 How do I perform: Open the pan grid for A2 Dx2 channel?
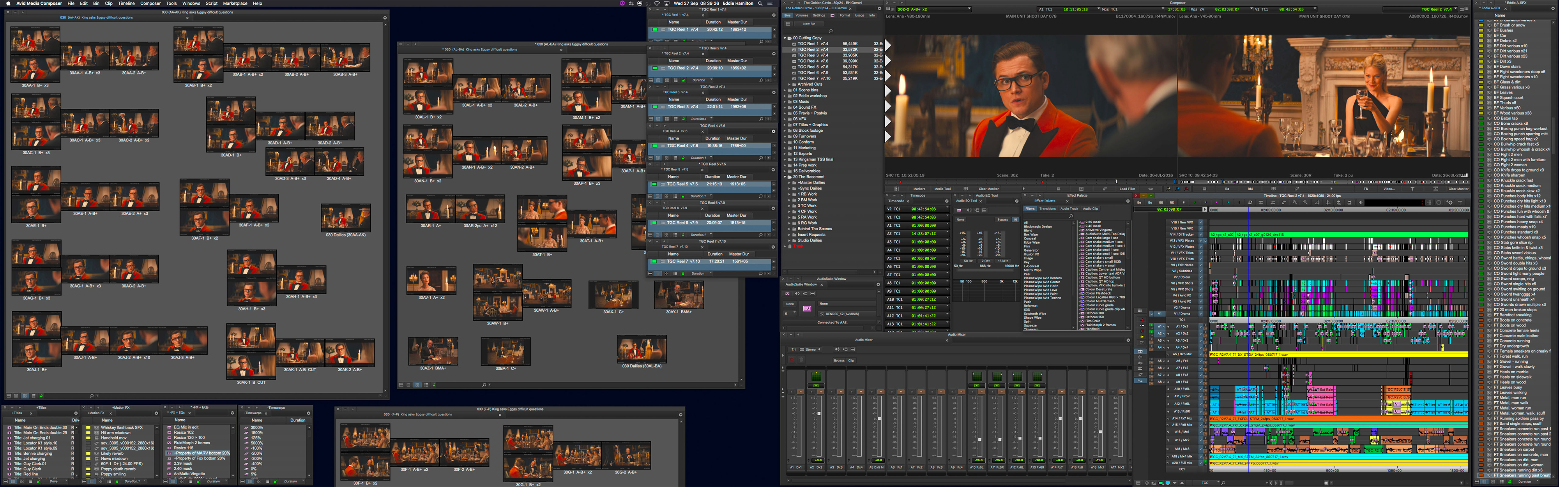817,377
